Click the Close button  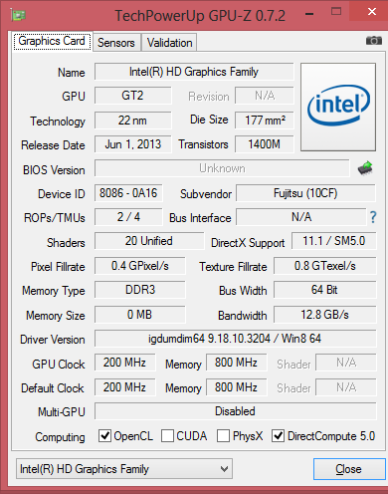(x=348, y=469)
